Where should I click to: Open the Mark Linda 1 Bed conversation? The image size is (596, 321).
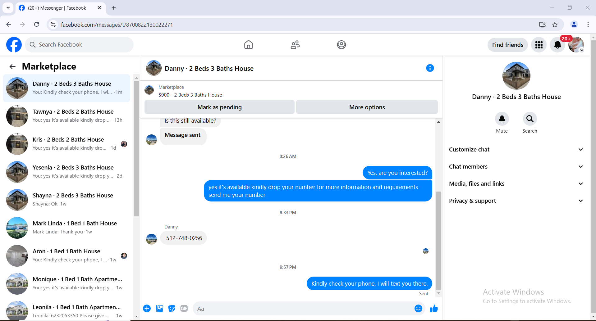[x=67, y=228]
